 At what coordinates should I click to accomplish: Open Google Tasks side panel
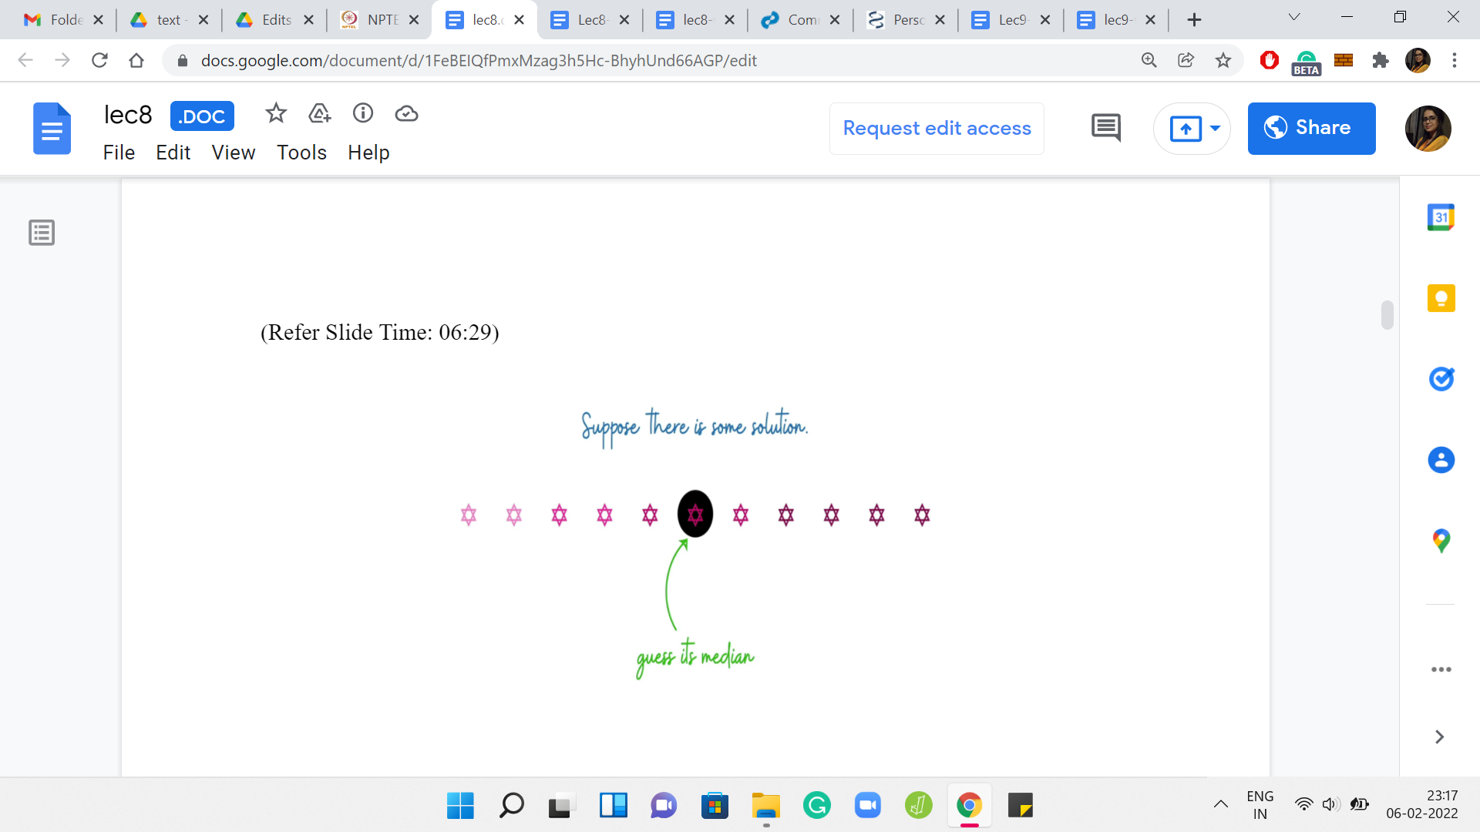[x=1441, y=379]
